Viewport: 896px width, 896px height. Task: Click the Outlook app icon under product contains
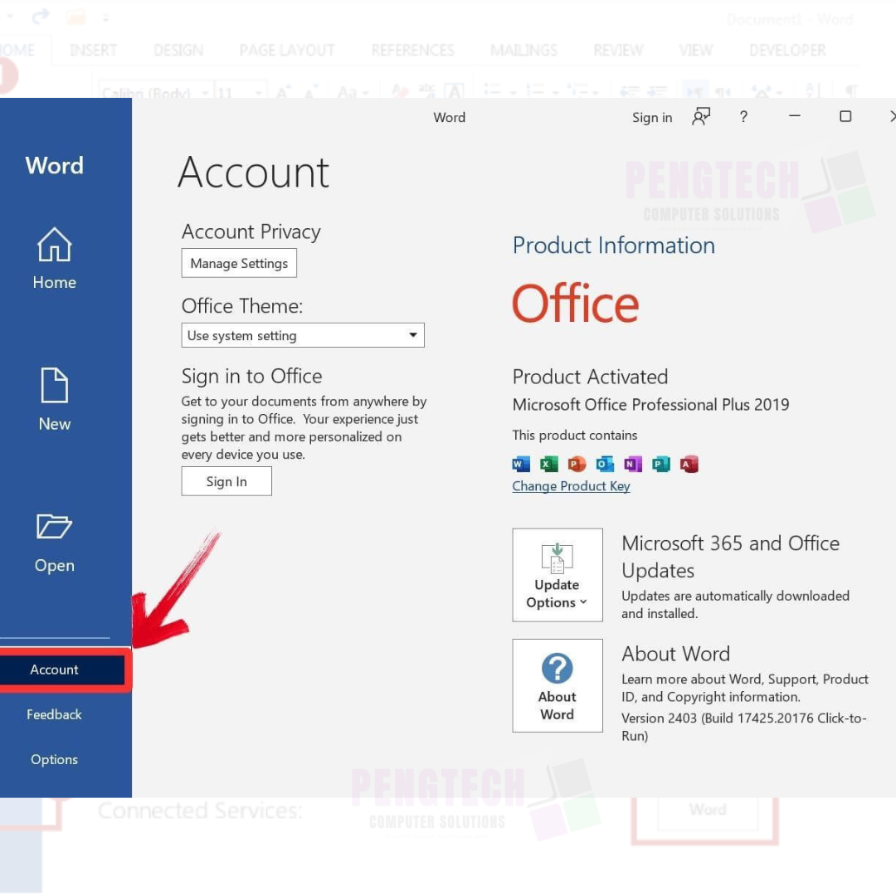pyautogui.click(x=605, y=464)
